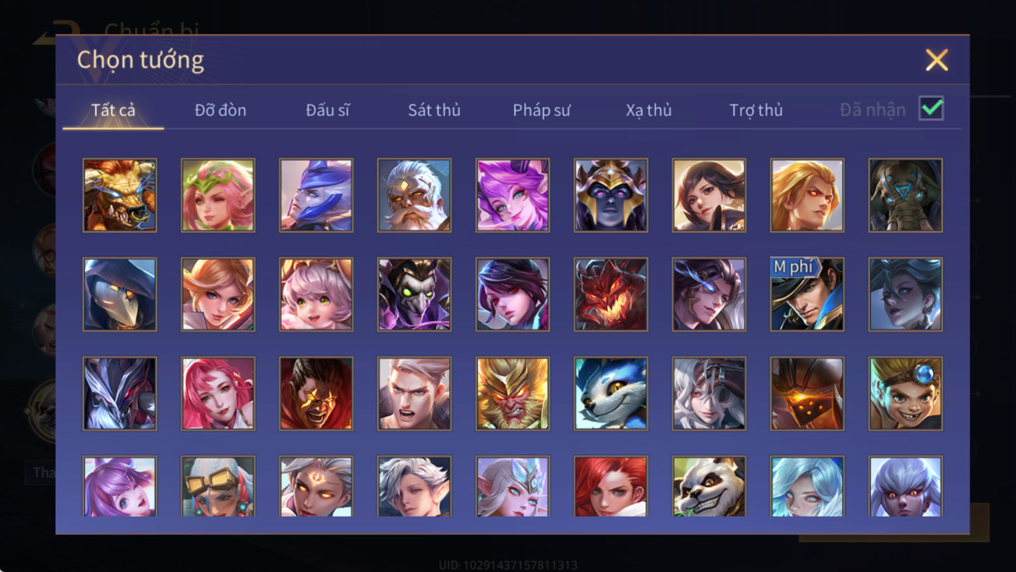Open the Sát thủ tab
Image resolution: width=1016 pixels, height=572 pixels.
click(x=434, y=110)
